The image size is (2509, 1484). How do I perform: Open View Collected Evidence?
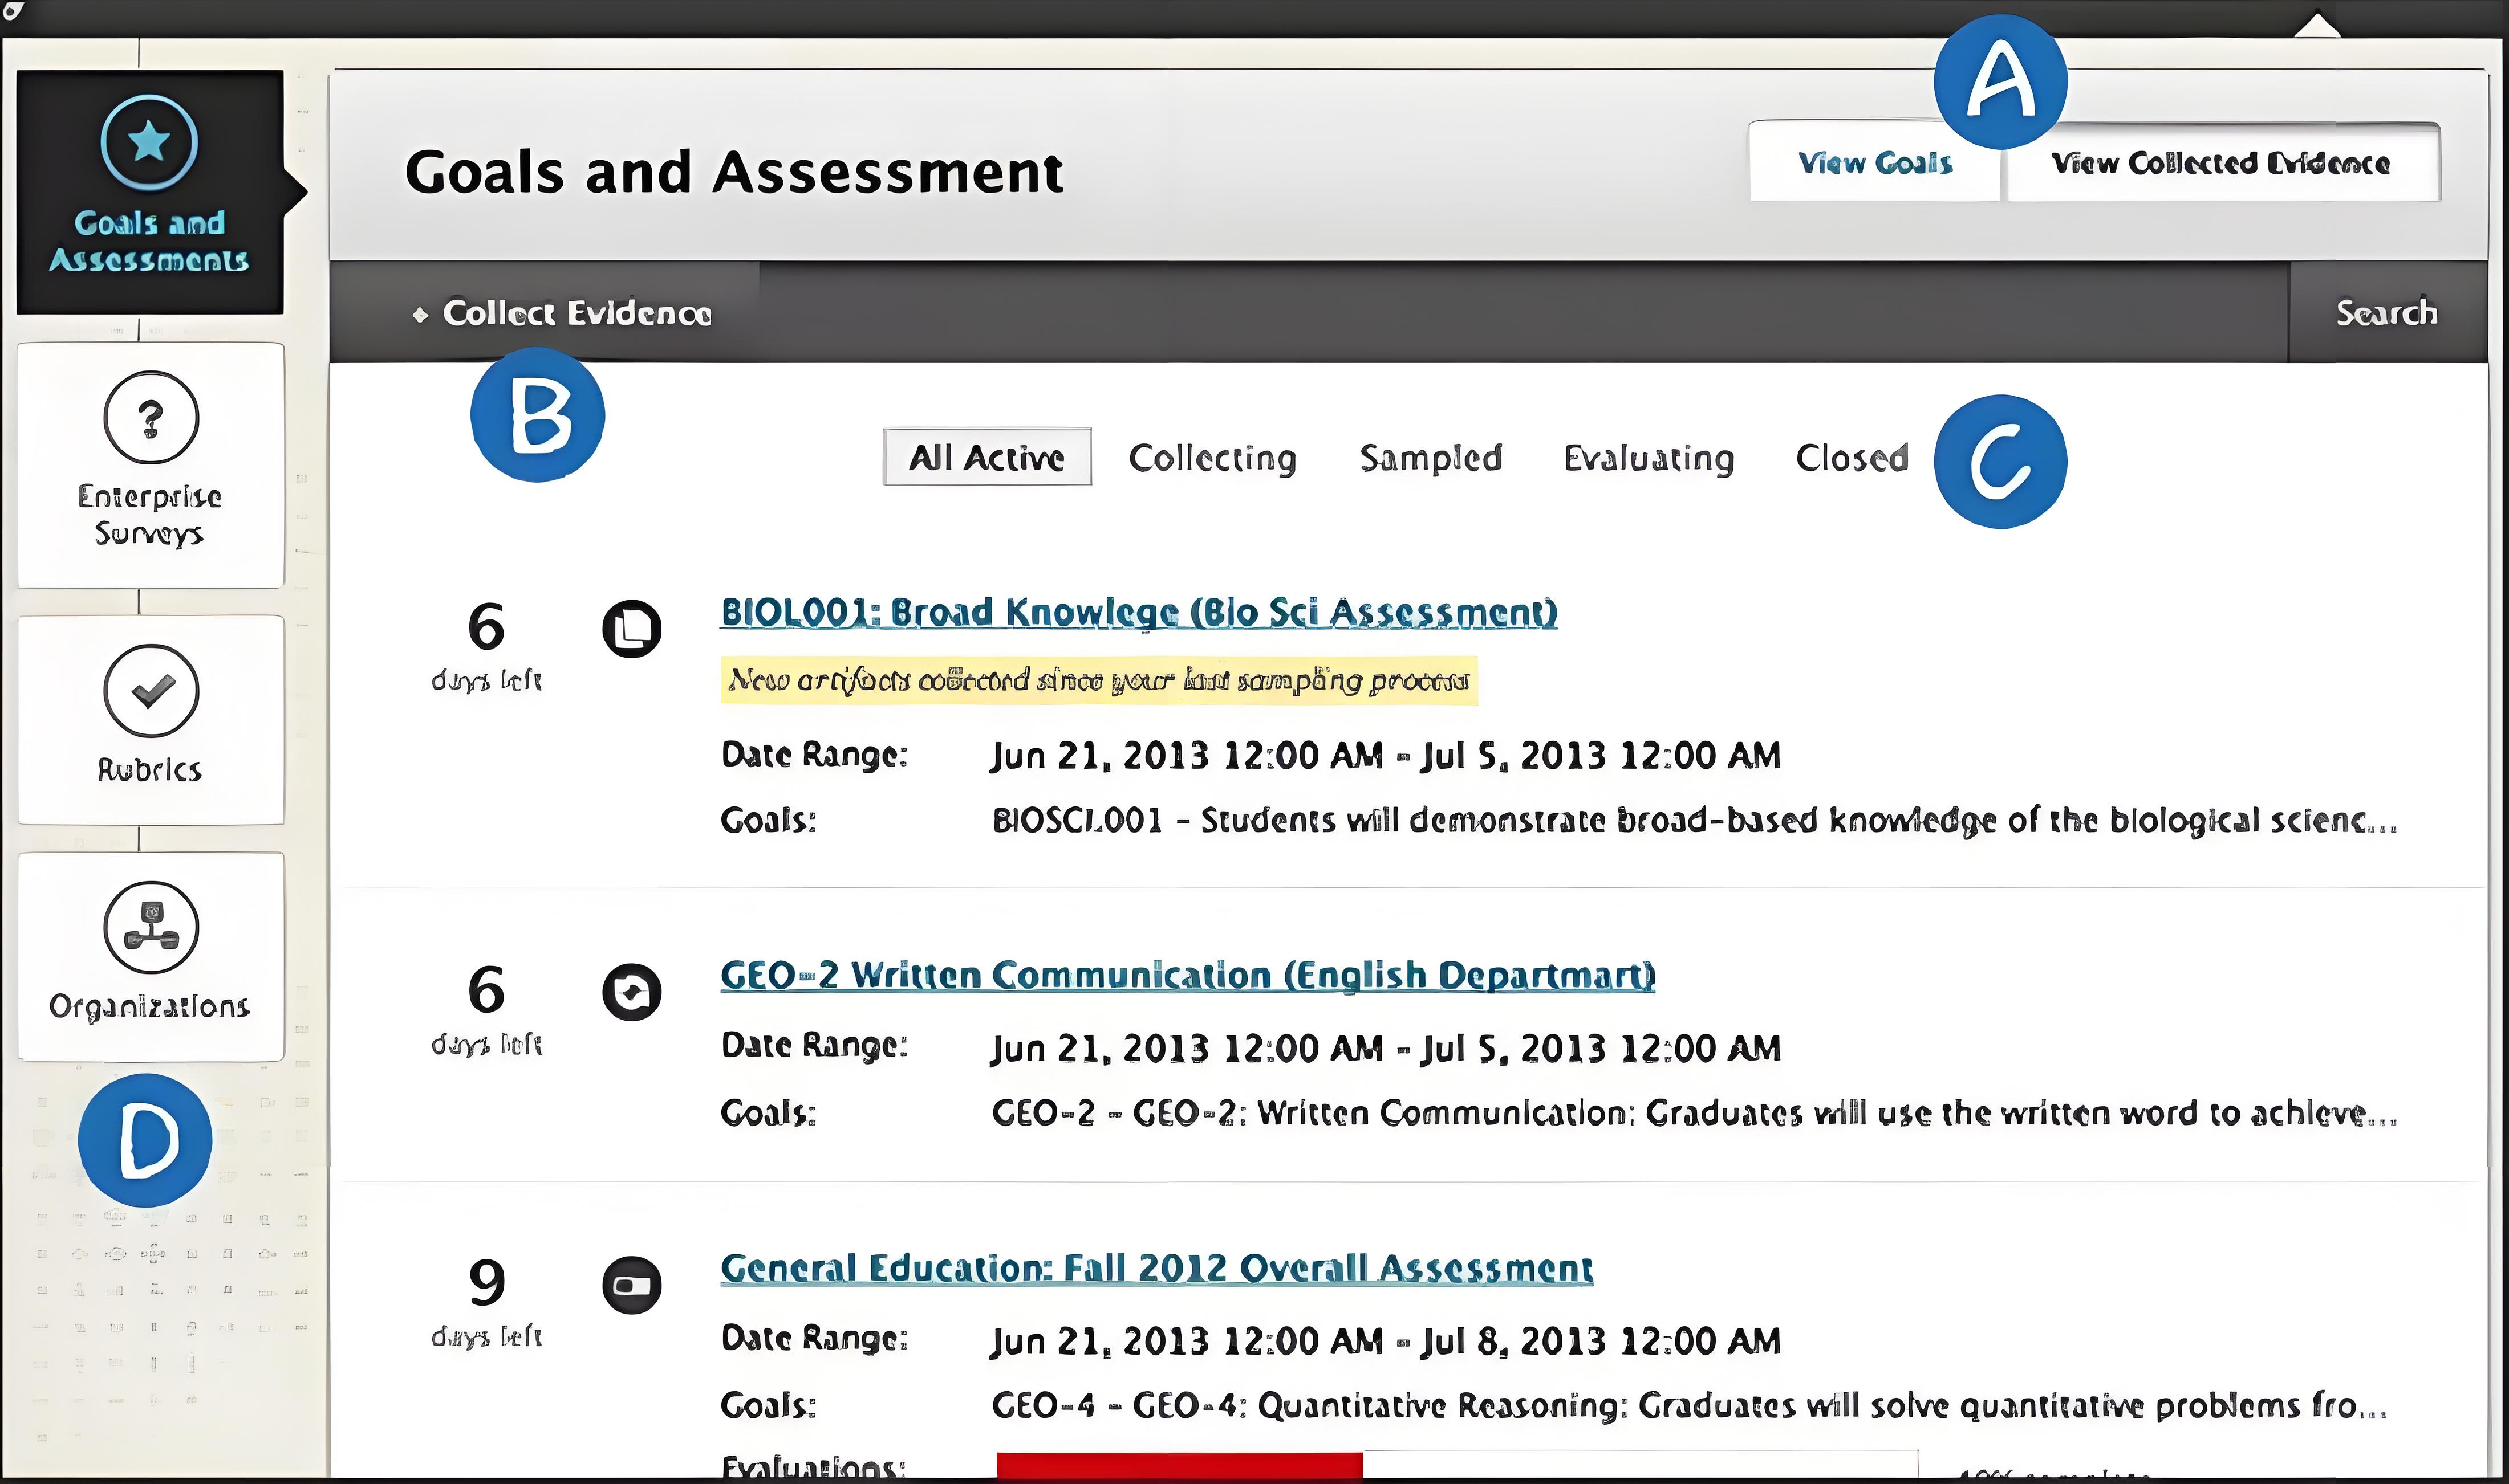pyautogui.click(x=2221, y=163)
